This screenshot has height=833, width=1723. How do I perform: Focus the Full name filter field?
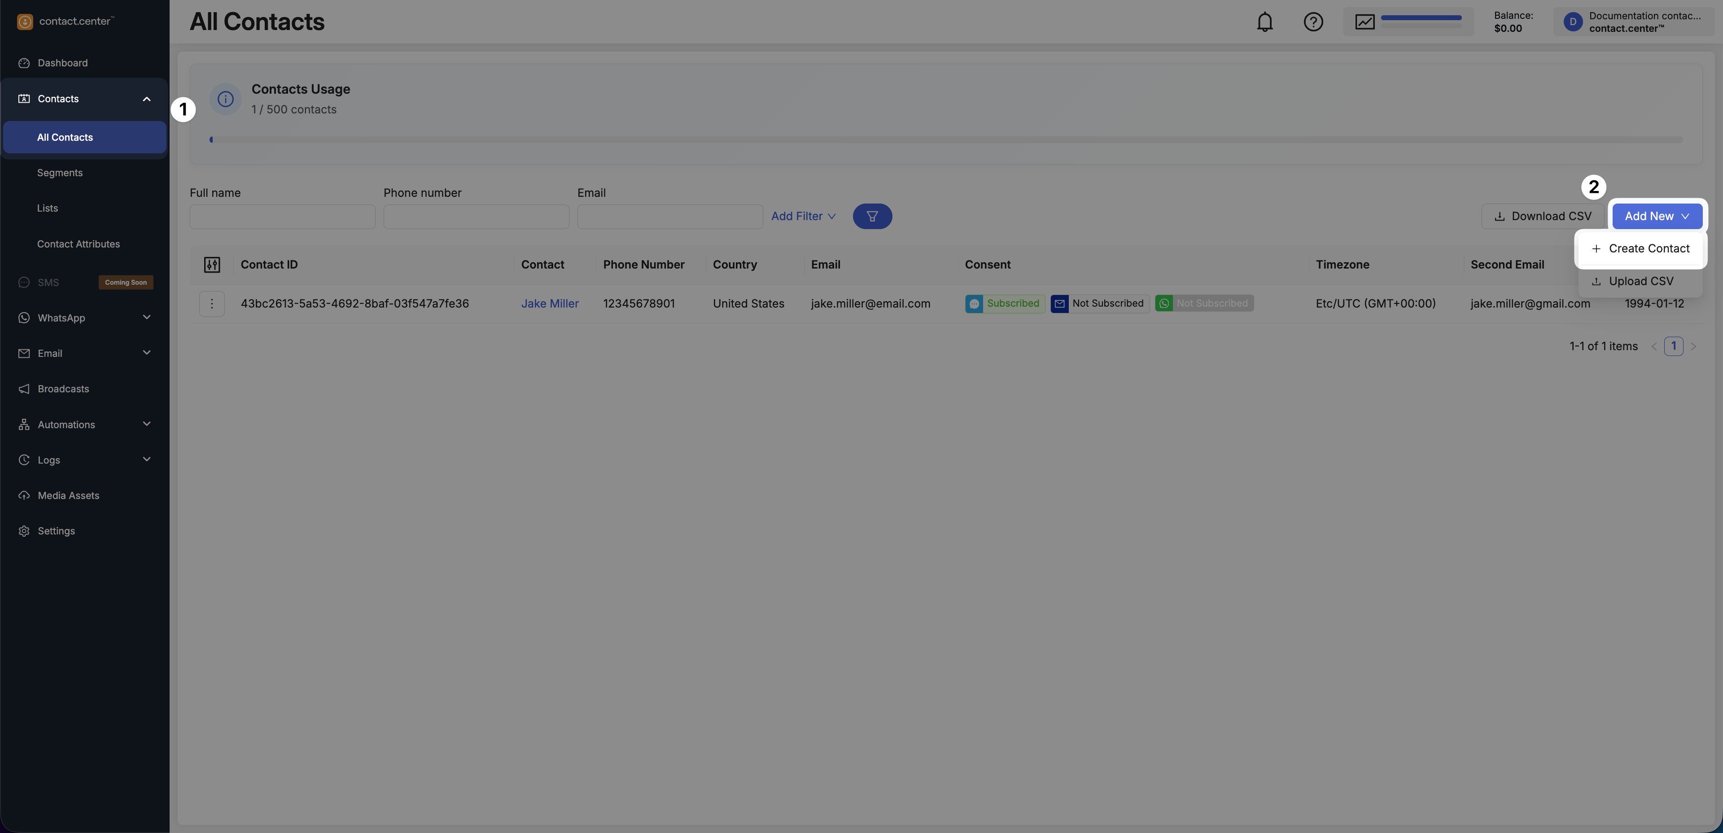(282, 217)
